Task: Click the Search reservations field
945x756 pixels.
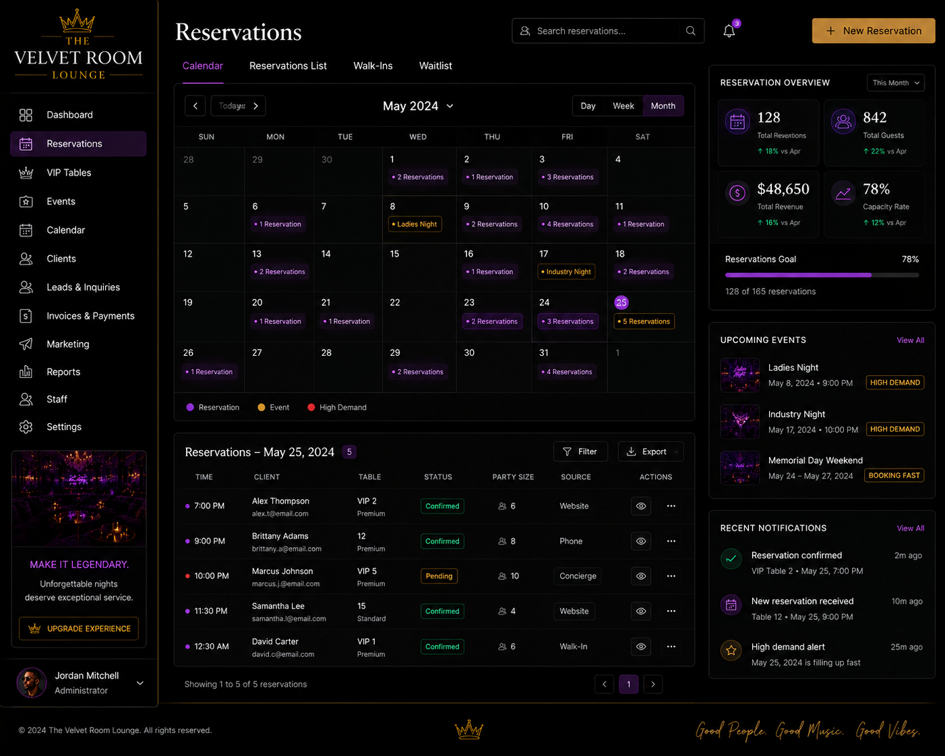Action: tap(608, 31)
